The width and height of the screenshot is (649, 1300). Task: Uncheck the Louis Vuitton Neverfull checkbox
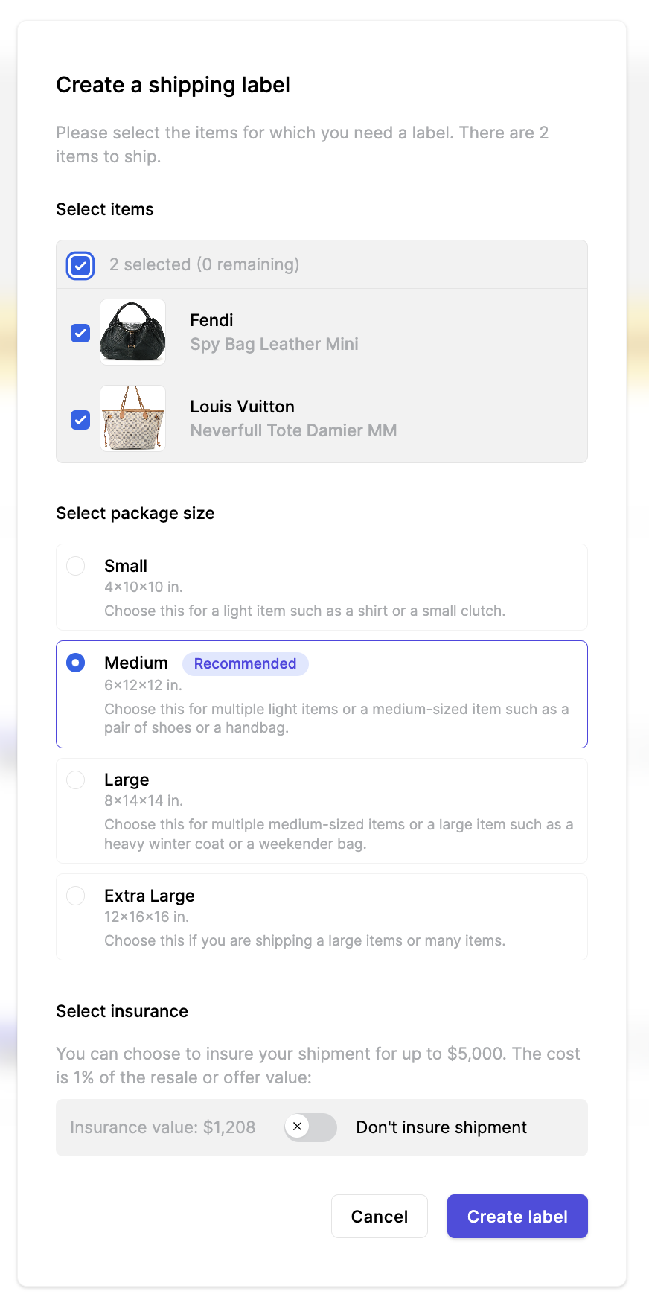pyautogui.click(x=80, y=419)
